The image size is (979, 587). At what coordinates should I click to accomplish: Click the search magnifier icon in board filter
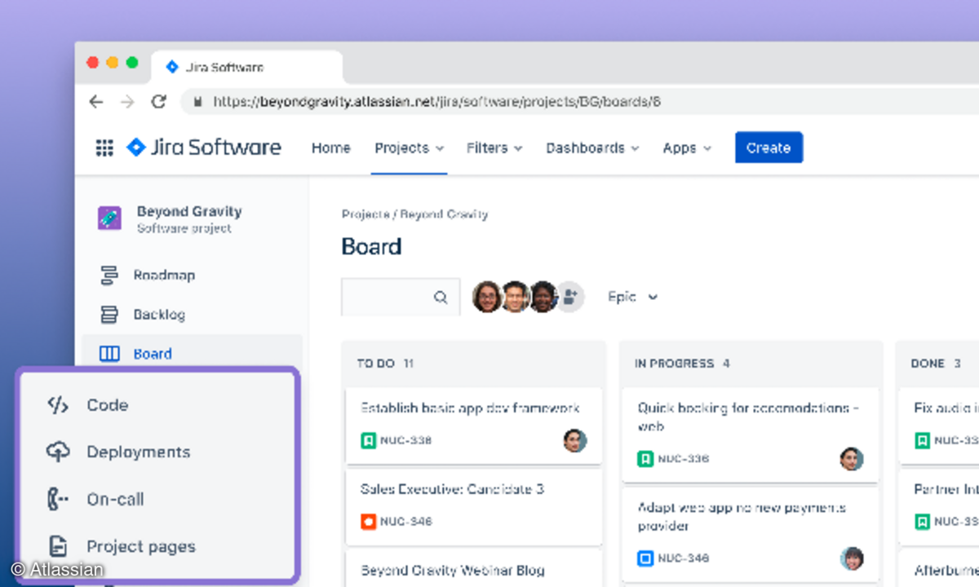pos(441,298)
